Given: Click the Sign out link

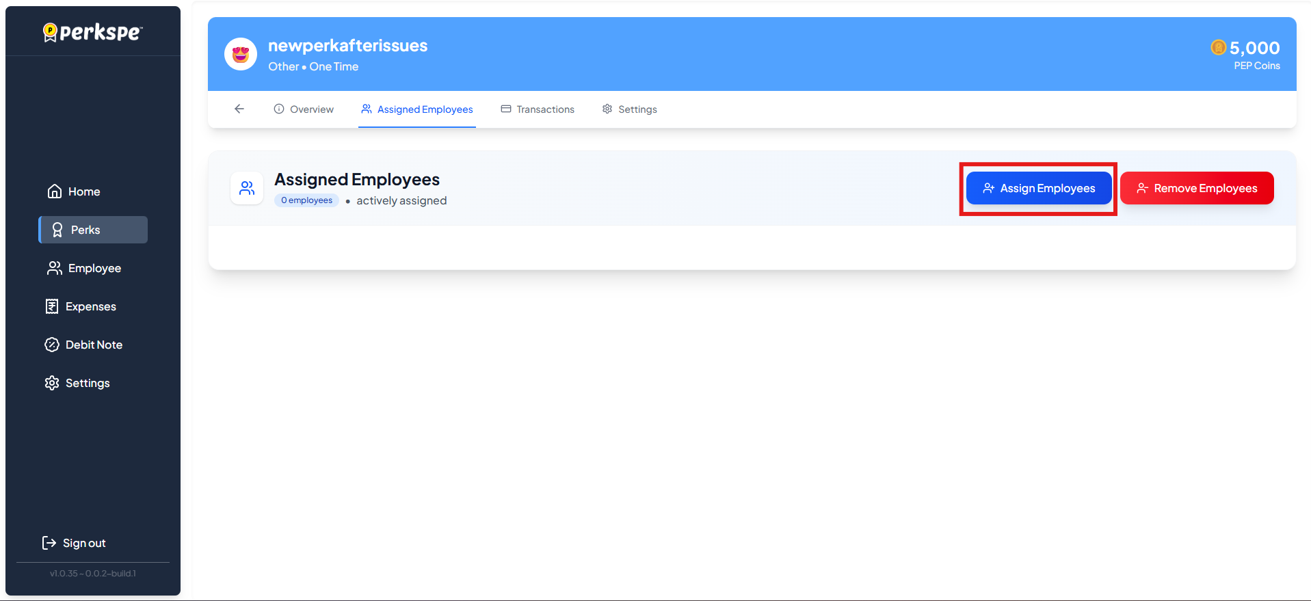Looking at the screenshot, I should 84,543.
